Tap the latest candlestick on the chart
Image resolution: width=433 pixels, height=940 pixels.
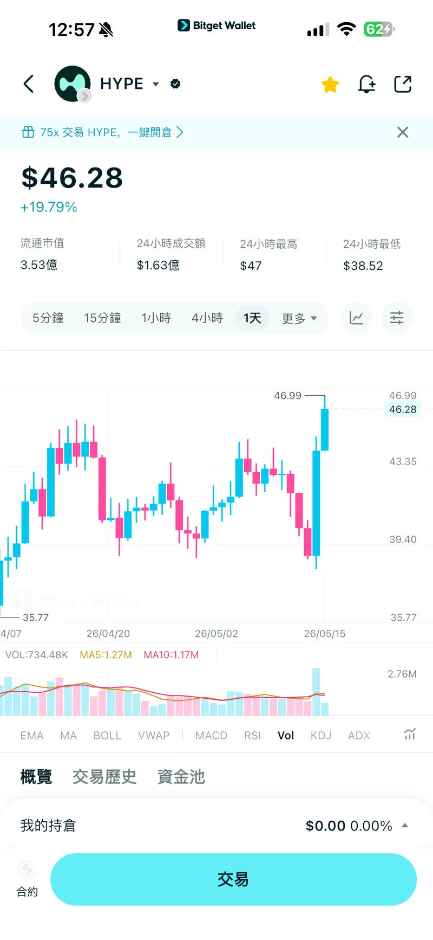[x=325, y=429]
